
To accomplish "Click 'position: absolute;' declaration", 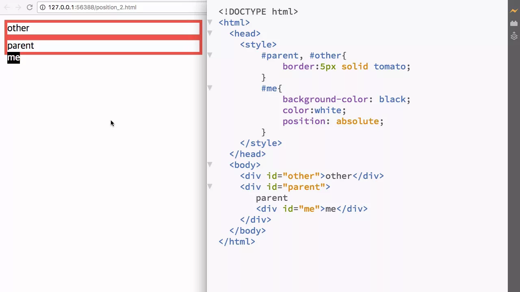I will pos(333,121).
